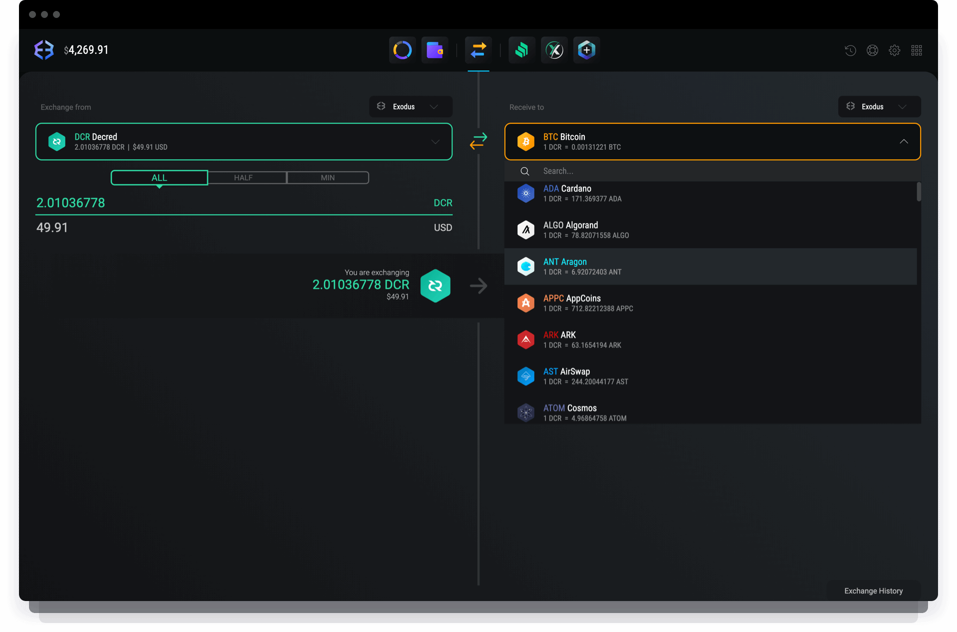
Task: Click the large Decred hexagon in summary
Action: pos(435,286)
